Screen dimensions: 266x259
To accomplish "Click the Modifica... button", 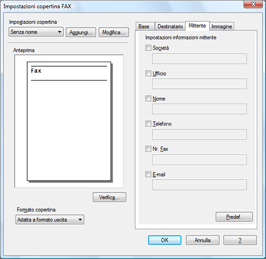I will click(x=114, y=32).
